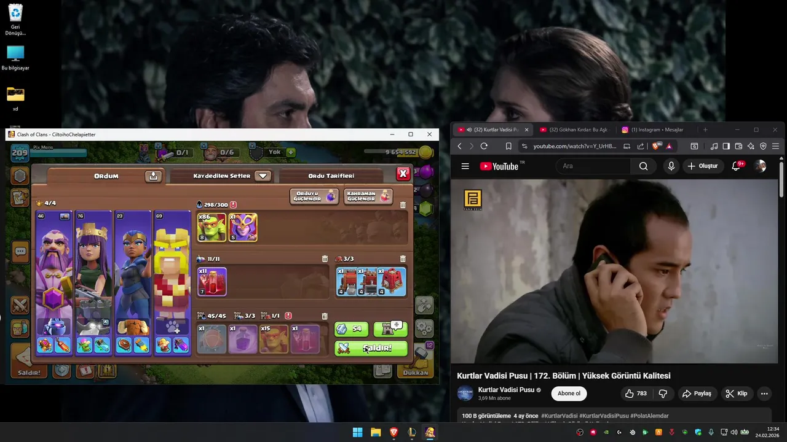This screenshot has height=442, width=787.
Task: Click the 54 gem button
Action: [352, 329]
